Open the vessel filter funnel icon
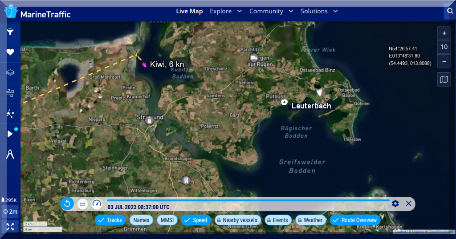 [10, 32]
